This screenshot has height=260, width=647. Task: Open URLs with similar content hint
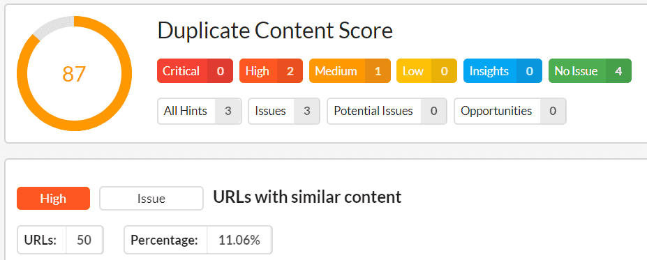tap(307, 197)
